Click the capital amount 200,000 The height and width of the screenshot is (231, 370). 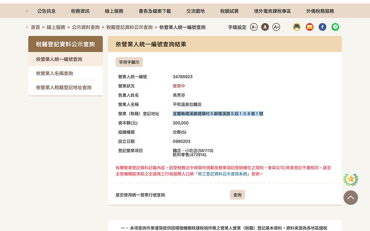(x=180, y=123)
